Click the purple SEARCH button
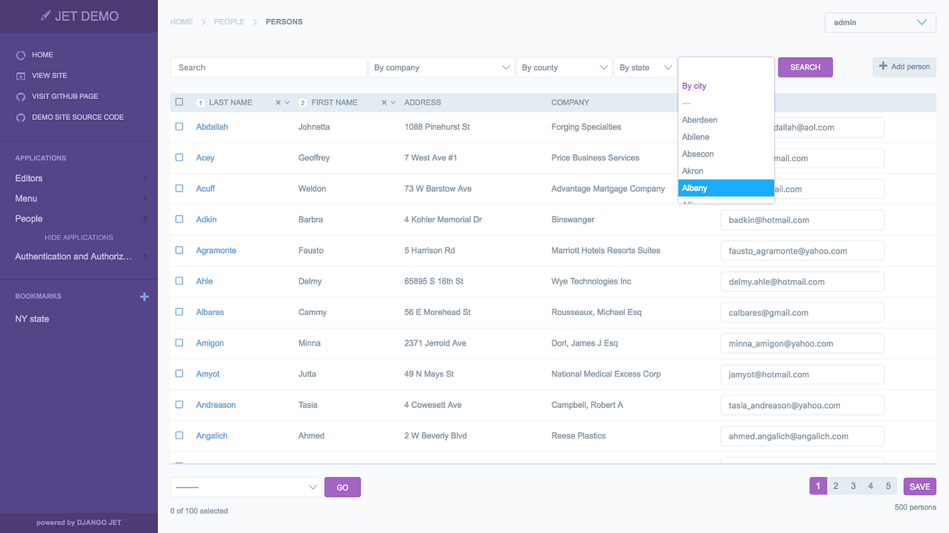This screenshot has height=533, width=949. coord(805,68)
